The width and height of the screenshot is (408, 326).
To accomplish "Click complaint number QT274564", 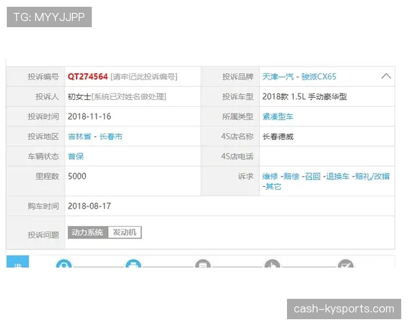I will pyautogui.click(x=88, y=77).
